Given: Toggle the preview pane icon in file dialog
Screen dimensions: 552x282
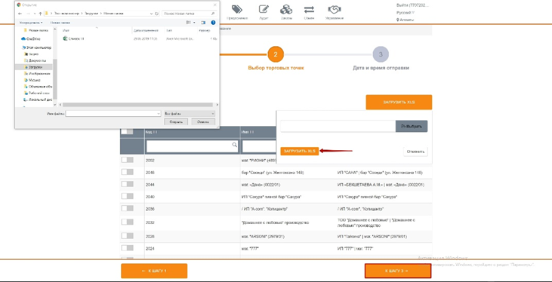Looking at the screenshot, I should pos(203,23).
